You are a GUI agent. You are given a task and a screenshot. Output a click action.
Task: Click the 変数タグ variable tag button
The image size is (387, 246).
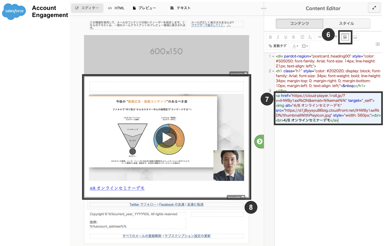(x=277, y=46)
